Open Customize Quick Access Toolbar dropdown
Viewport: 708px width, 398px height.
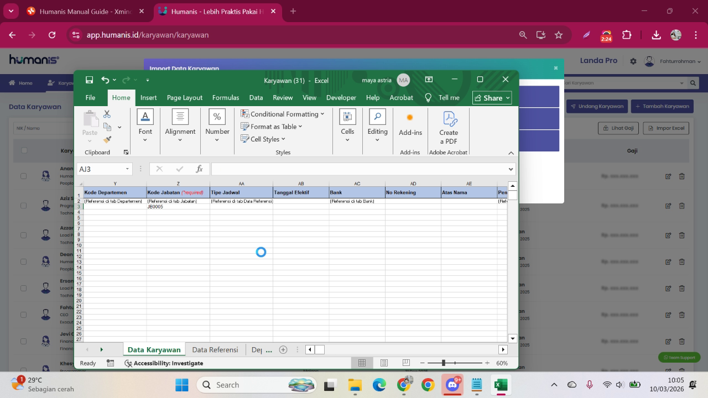pos(148,80)
